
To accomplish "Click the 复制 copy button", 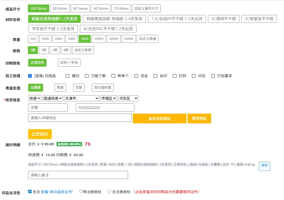I will (x=264, y=165).
